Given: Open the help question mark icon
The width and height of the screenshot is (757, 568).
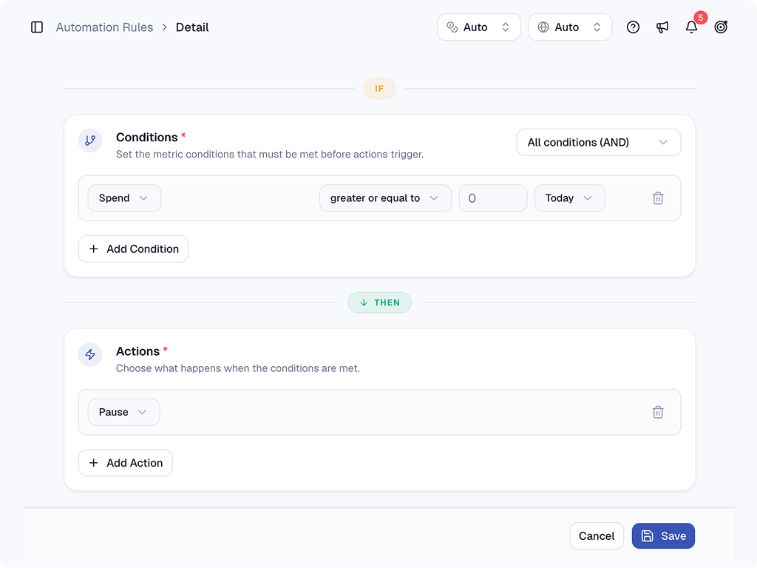Looking at the screenshot, I should pos(633,27).
